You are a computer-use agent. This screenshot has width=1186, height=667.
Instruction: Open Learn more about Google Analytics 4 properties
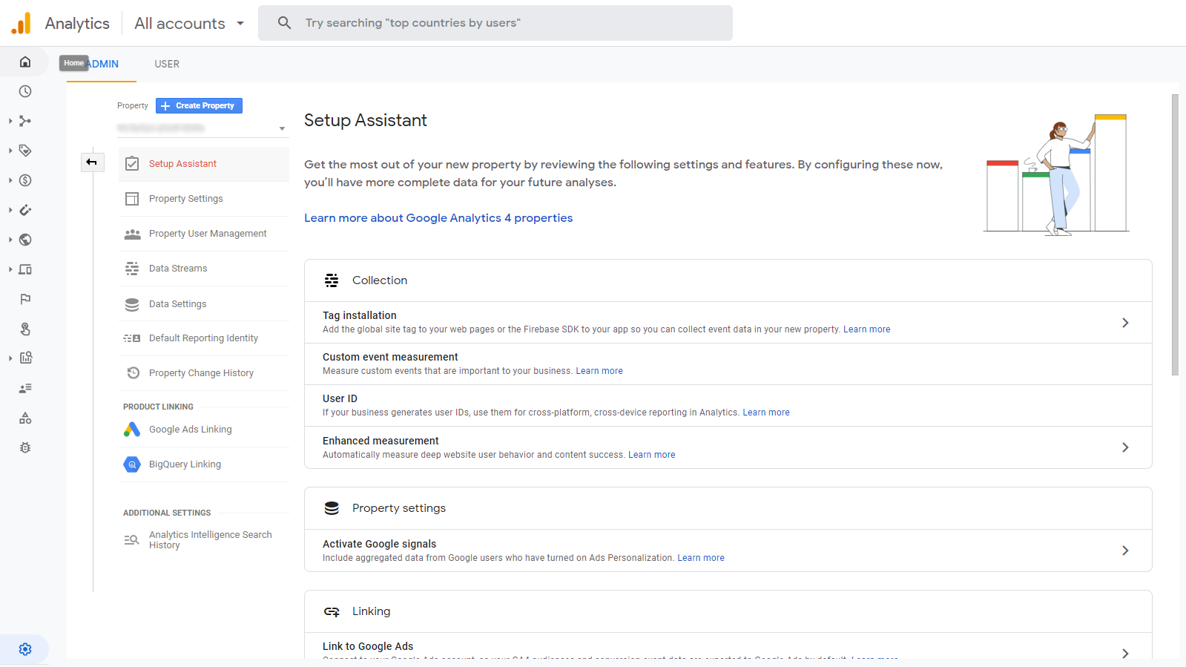tap(438, 218)
